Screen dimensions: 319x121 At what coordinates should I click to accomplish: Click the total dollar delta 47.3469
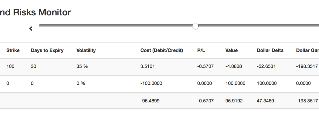266,101
